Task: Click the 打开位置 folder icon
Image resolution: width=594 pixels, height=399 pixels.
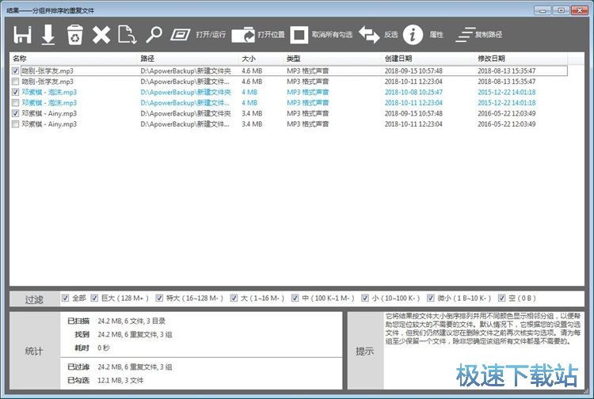Action: (x=243, y=35)
